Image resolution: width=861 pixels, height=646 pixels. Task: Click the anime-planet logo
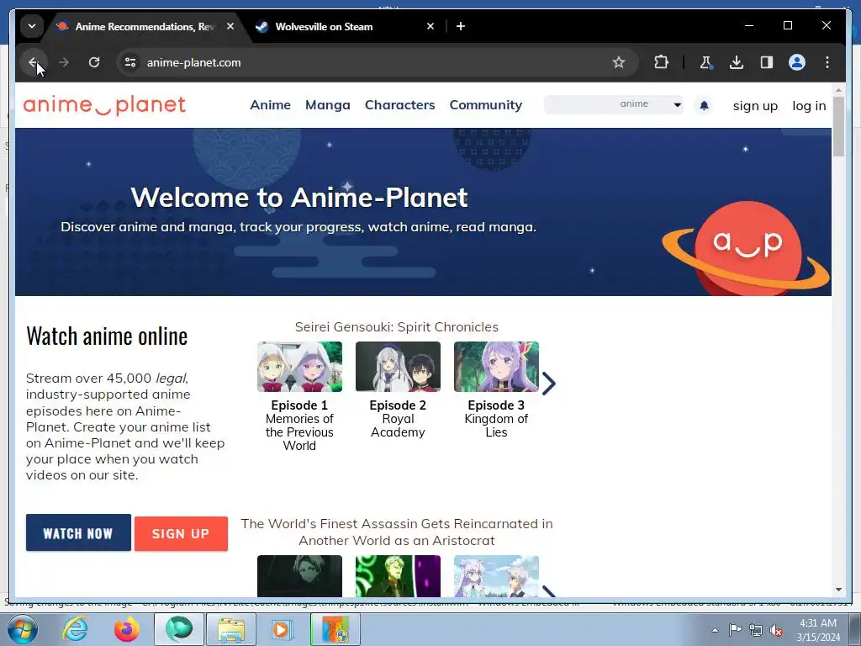point(104,105)
